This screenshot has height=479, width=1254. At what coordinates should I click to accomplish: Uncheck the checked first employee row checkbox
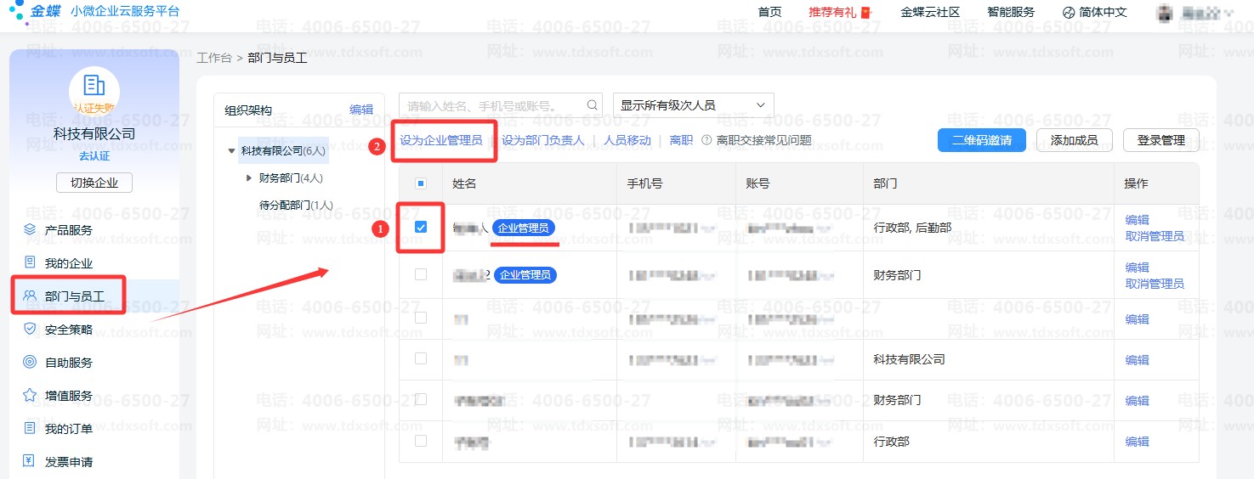(421, 227)
